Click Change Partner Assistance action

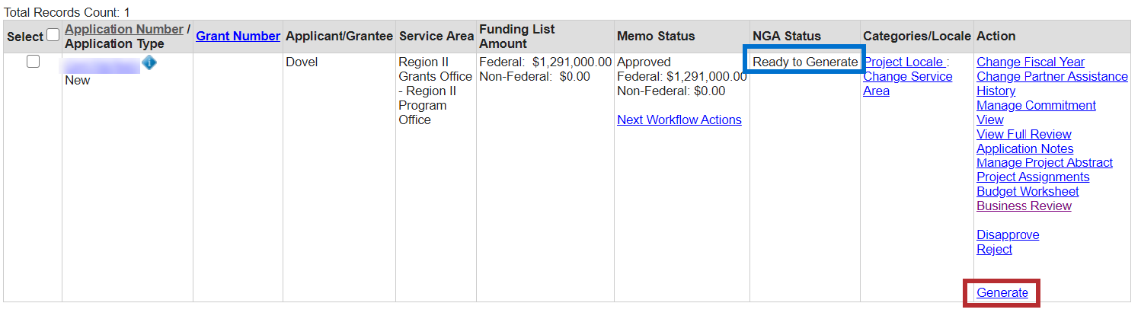coord(1052,76)
